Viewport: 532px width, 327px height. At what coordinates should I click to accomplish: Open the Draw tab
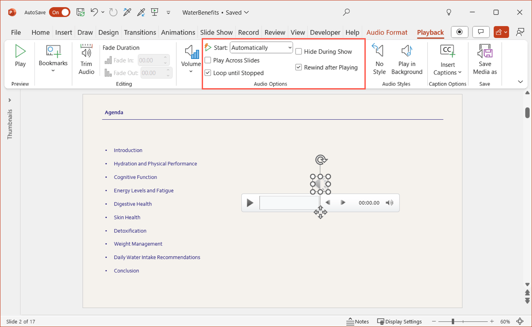(x=85, y=32)
